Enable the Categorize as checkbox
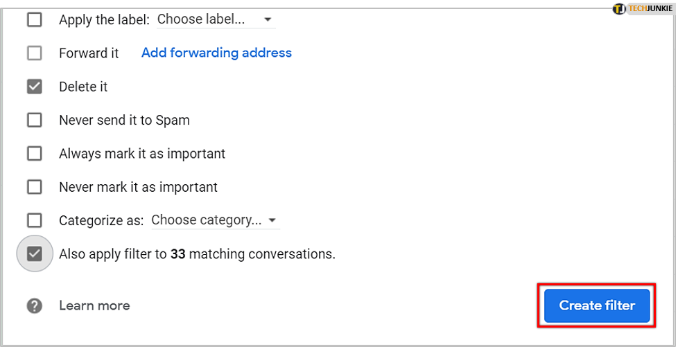 [x=34, y=220]
